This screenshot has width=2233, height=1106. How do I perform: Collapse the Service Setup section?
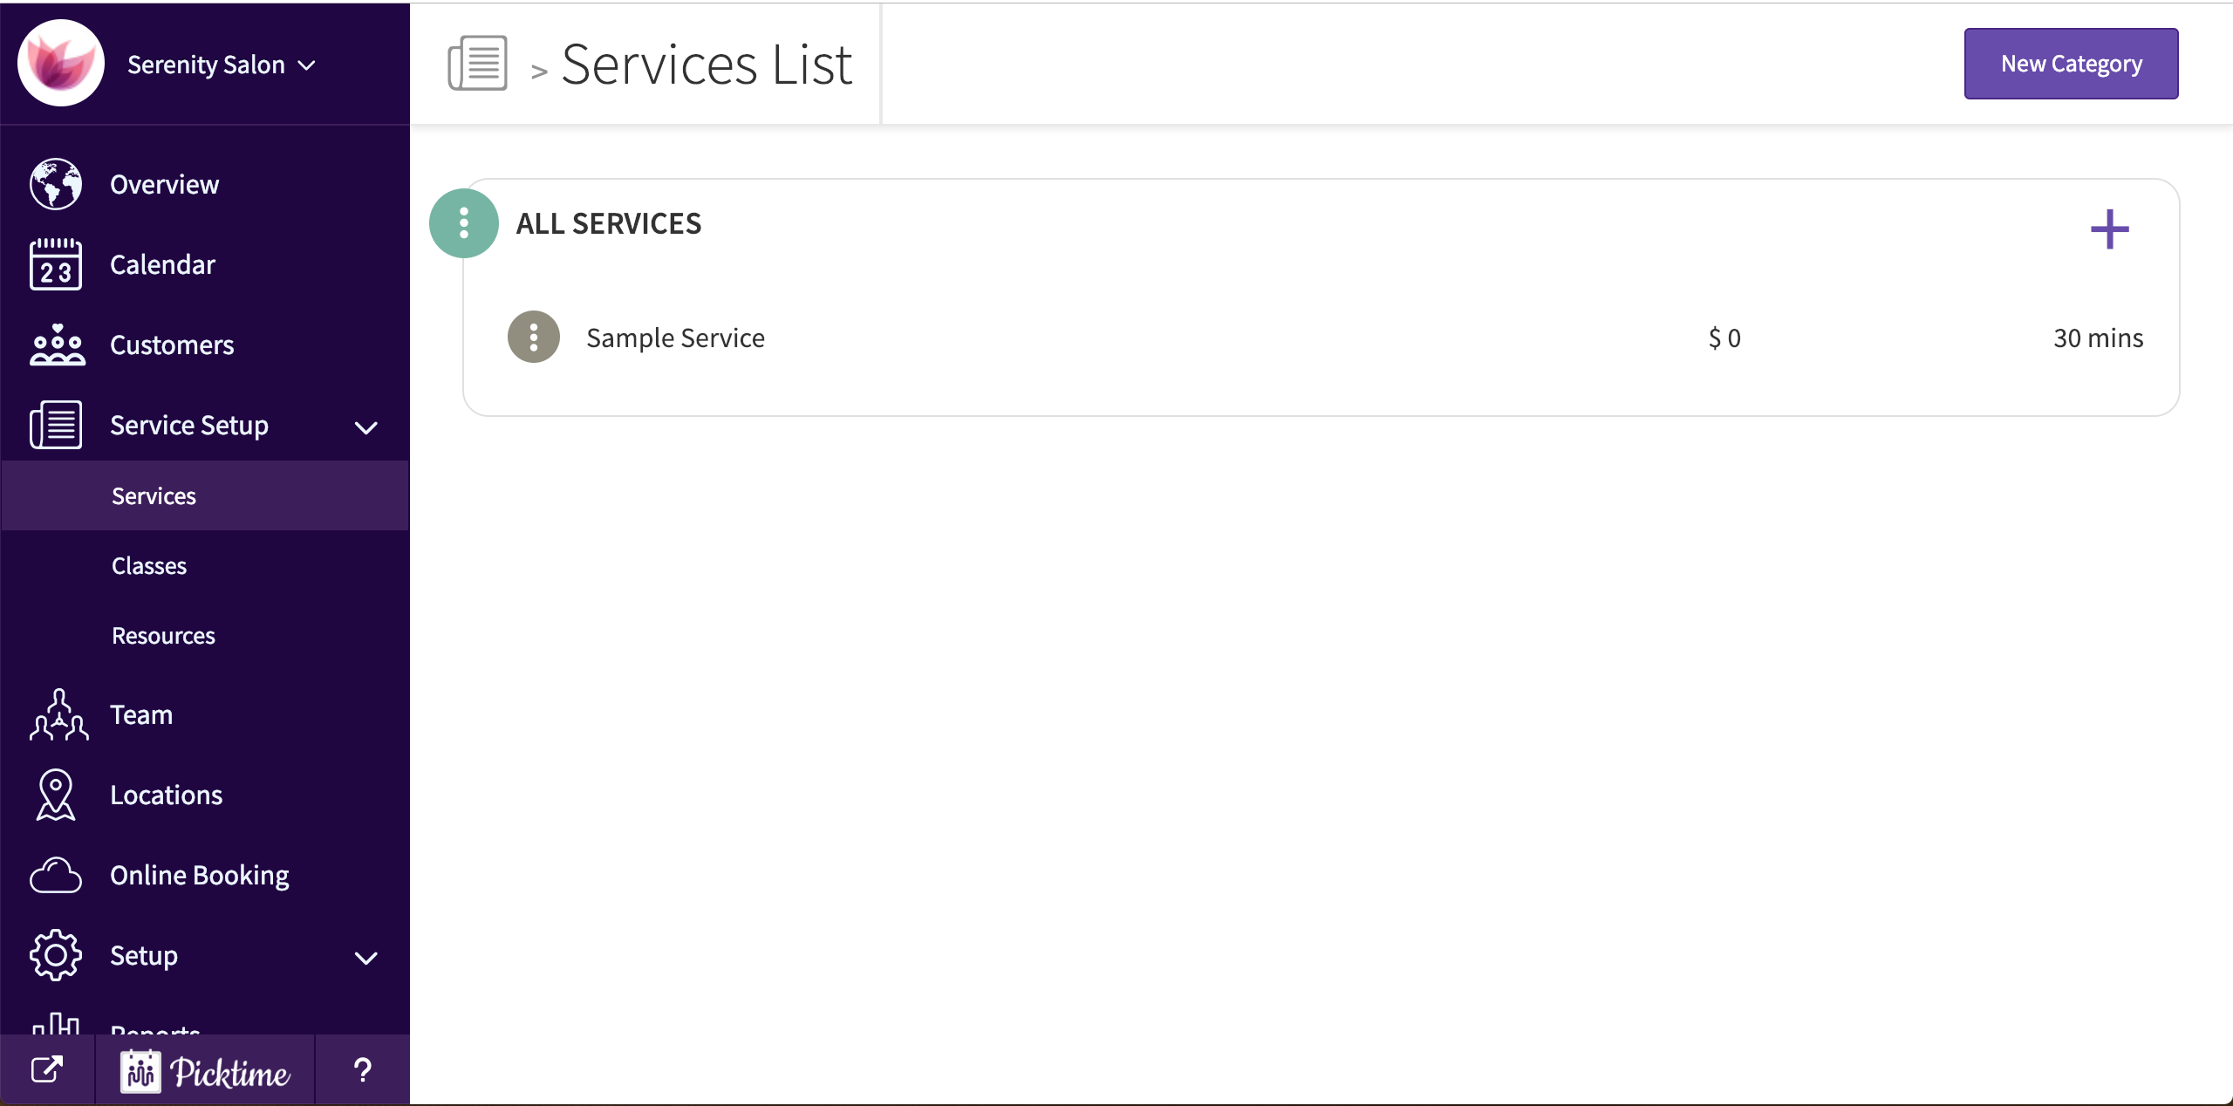tap(365, 427)
